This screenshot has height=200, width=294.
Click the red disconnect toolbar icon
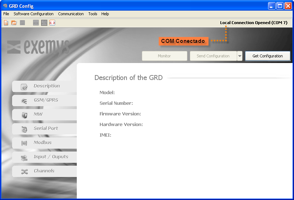pyautogui.click(x=52, y=23)
